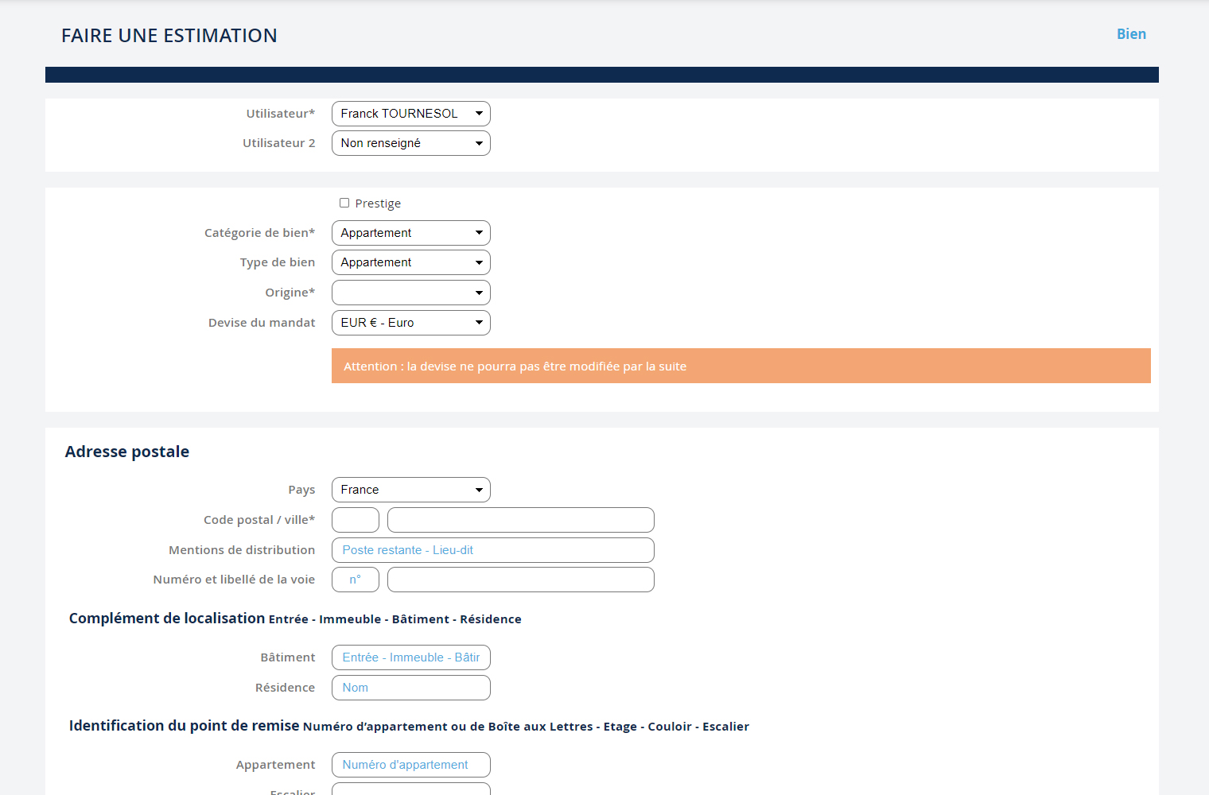Open the empty Origine dropdown
Screen dimensions: 1209x795
point(410,293)
